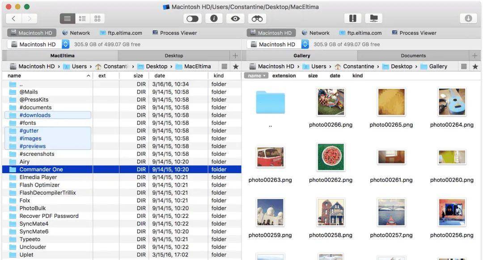Switch to thumbnails grid view mode
The image size is (483, 260).
pyautogui.click(x=97, y=18)
